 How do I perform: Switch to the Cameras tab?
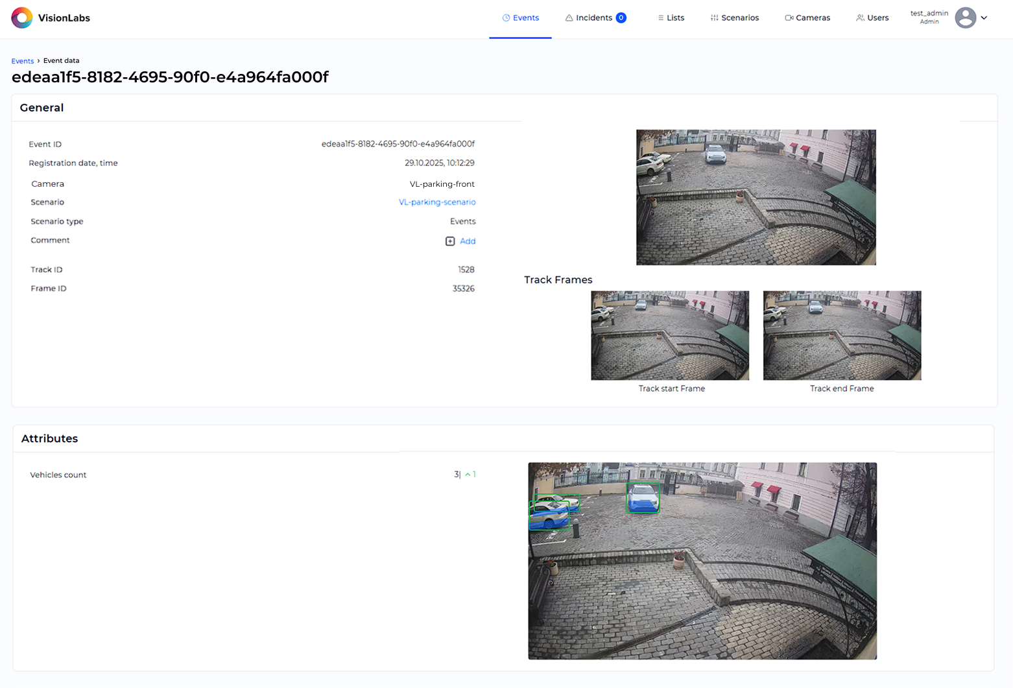coord(813,18)
